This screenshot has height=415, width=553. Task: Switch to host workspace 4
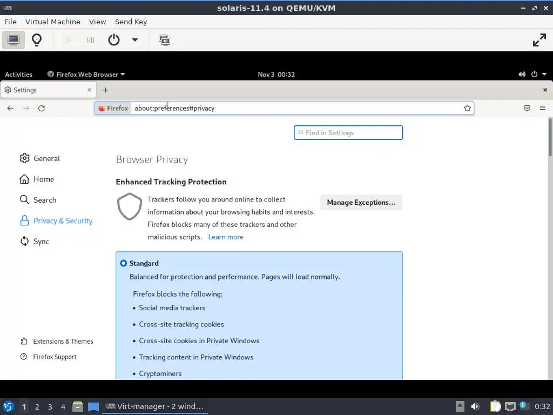click(63, 407)
